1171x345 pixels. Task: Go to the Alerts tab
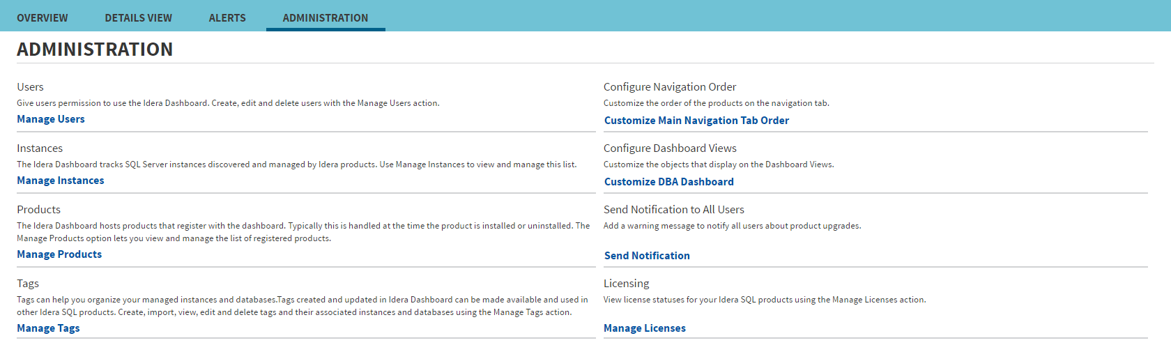click(227, 18)
